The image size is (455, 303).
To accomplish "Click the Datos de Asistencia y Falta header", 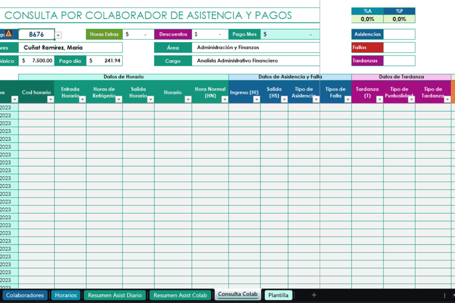I will pyautogui.click(x=290, y=77).
